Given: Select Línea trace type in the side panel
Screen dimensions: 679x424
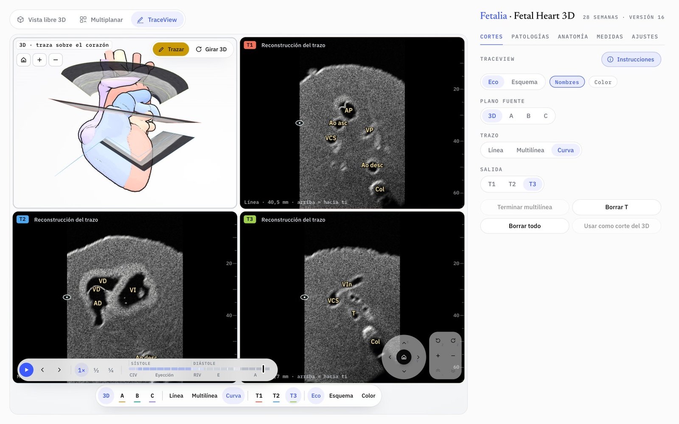Looking at the screenshot, I should click(x=496, y=150).
